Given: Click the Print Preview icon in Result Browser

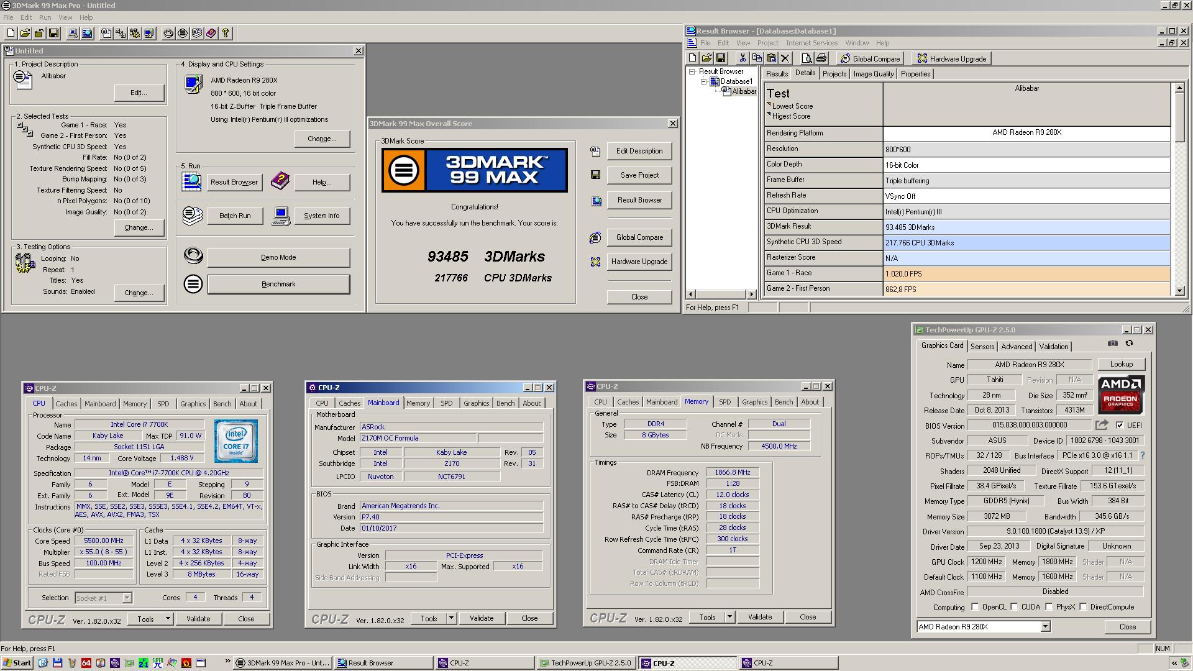Looking at the screenshot, I should 807,58.
